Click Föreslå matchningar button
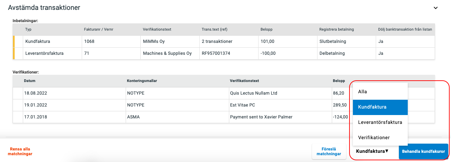 (329, 151)
